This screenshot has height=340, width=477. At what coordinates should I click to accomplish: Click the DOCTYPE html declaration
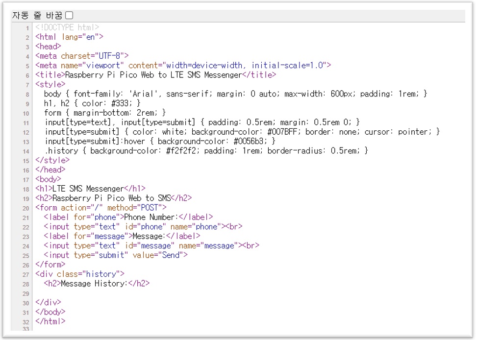(x=67, y=27)
